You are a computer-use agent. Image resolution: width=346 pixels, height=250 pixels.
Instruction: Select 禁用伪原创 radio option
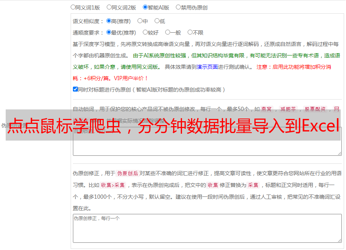coord(178,7)
